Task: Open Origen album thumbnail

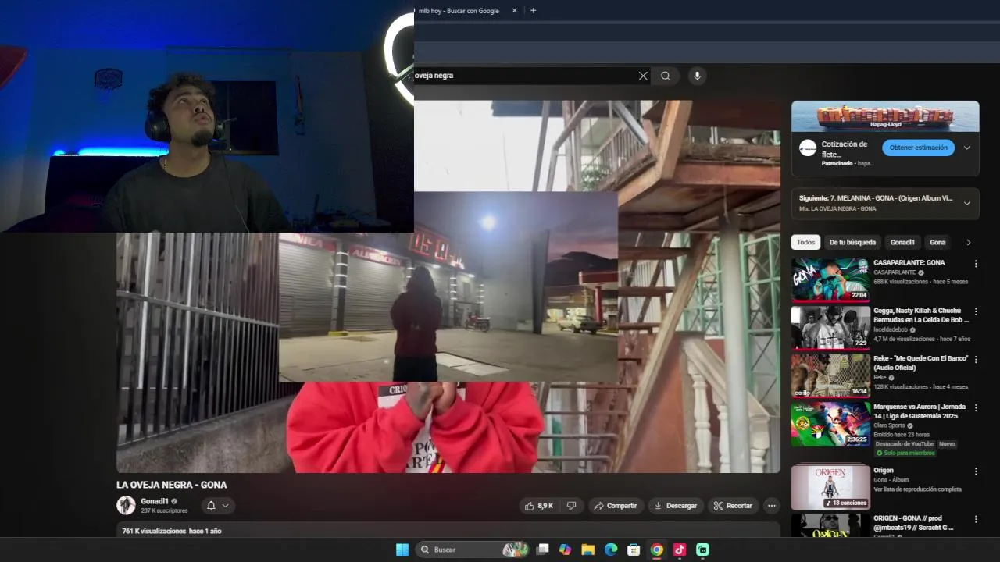Action: click(830, 487)
